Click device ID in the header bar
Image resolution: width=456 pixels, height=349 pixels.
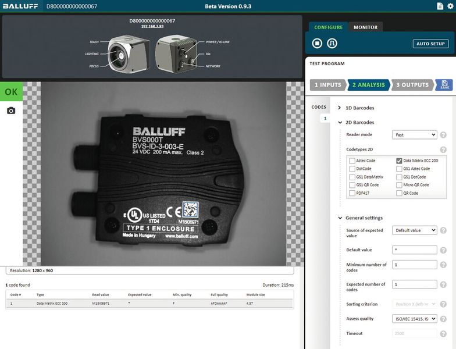[72, 6]
